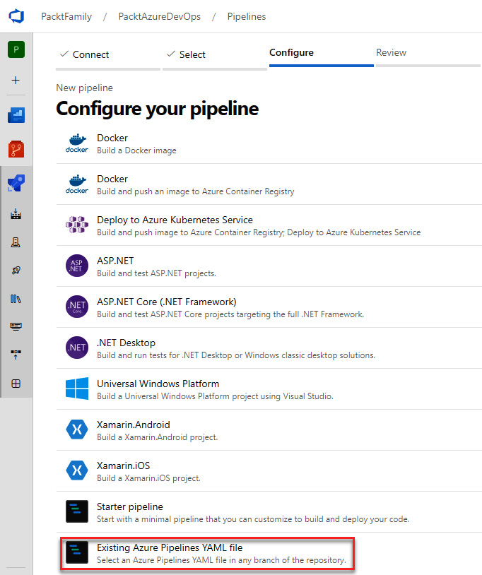The image size is (482, 575).
Task: Choose the ASP.NET template title
Action: (115, 261)
